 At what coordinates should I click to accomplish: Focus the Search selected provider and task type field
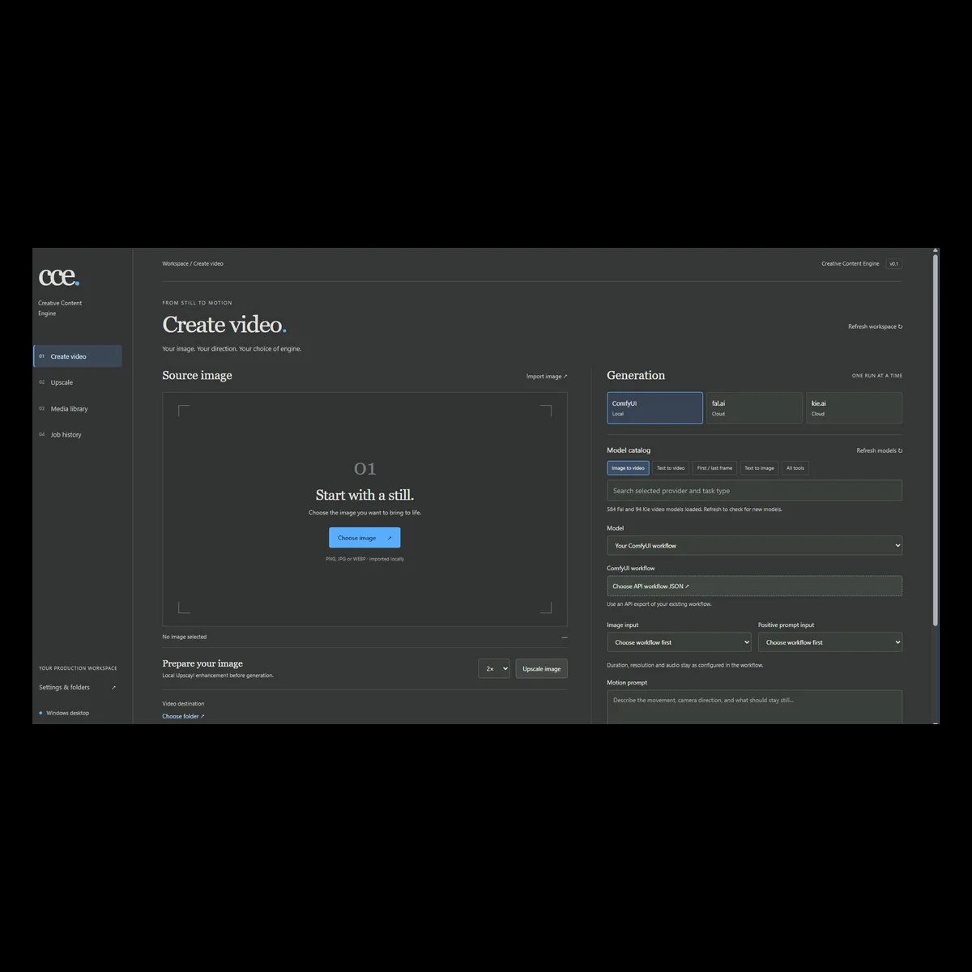754,491
